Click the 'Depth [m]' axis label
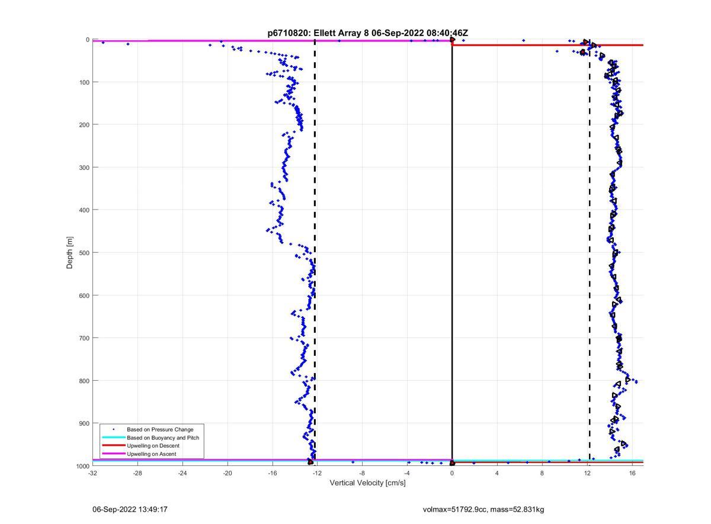 click(x=70, y=253)
